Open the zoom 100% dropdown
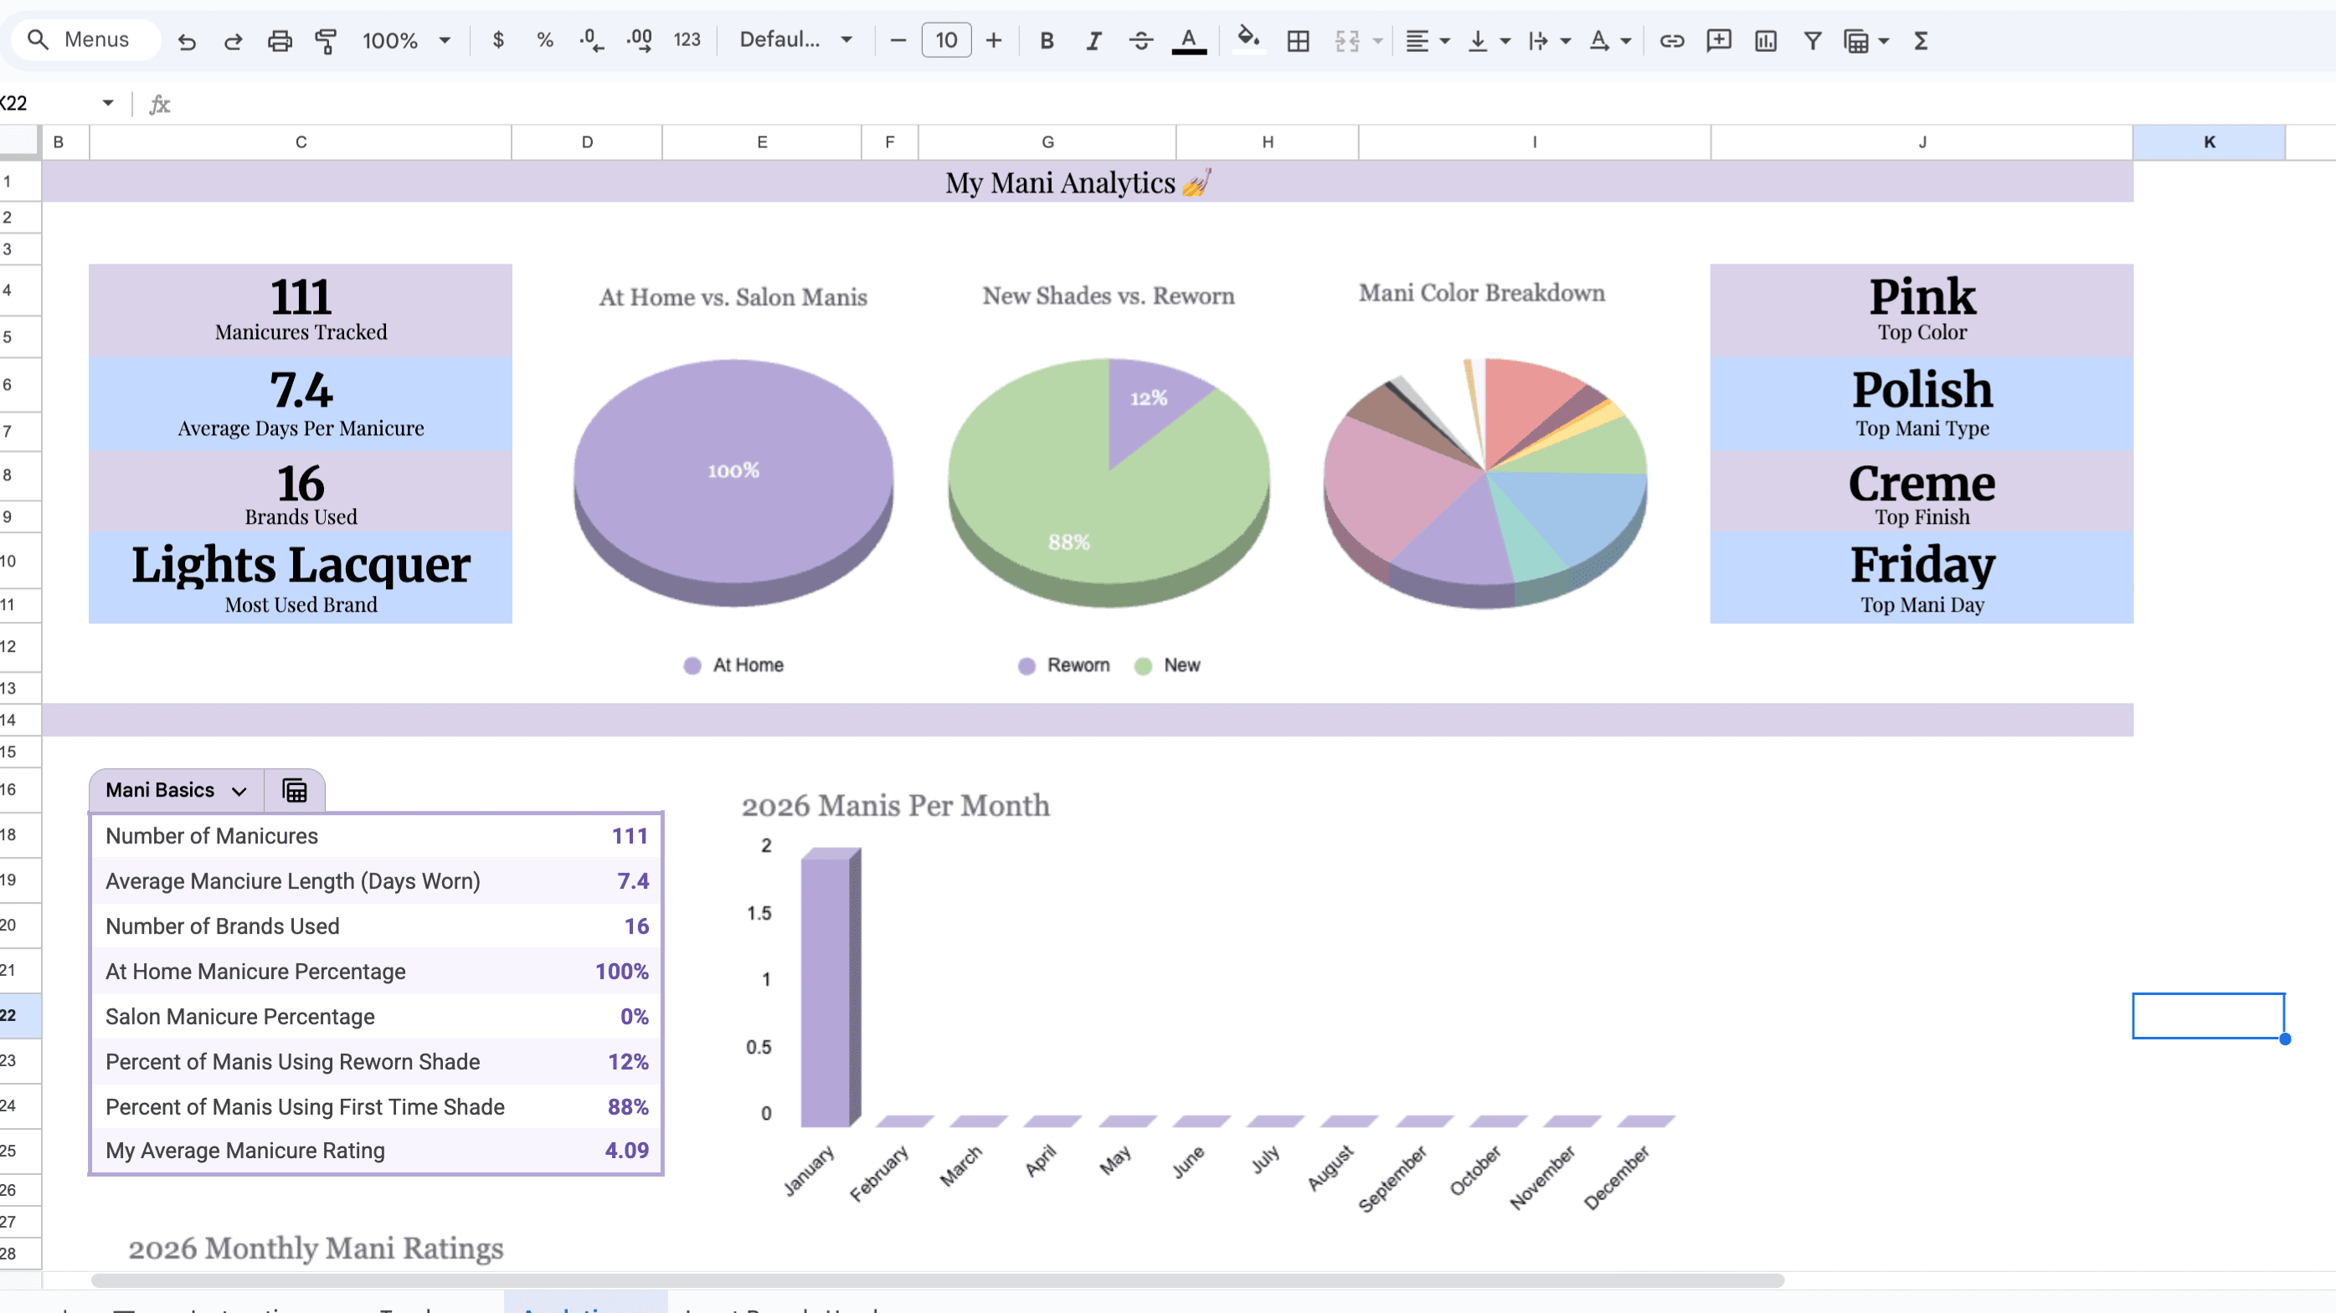The image size is (2336, 1313). (x=405, y=41)
